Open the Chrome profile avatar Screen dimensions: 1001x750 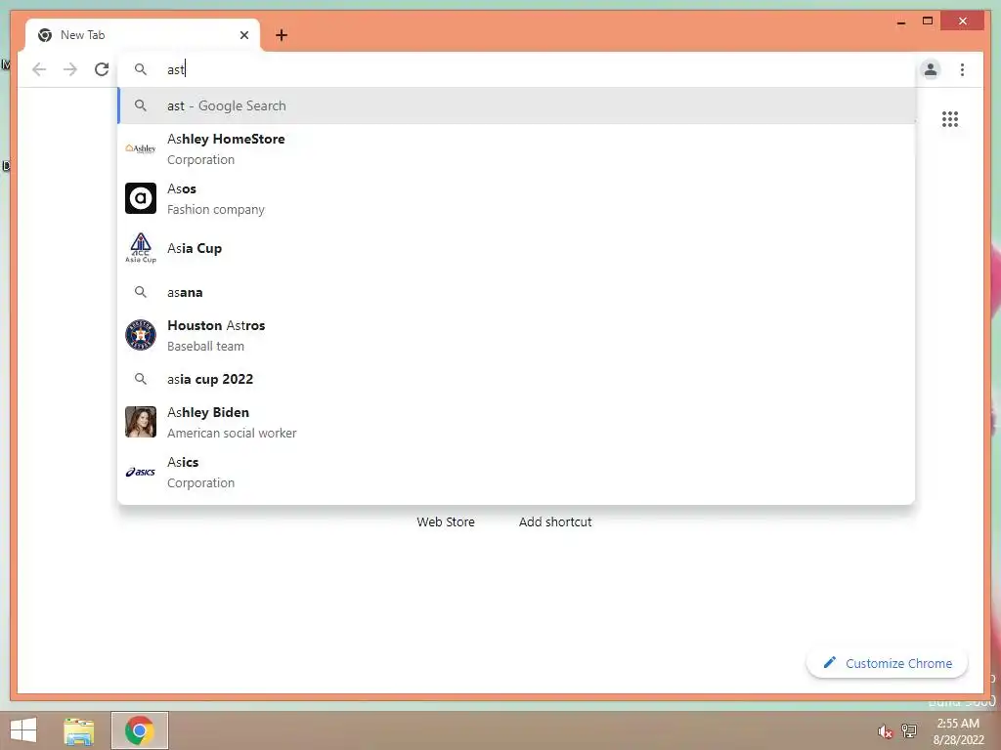click(931, 69)
